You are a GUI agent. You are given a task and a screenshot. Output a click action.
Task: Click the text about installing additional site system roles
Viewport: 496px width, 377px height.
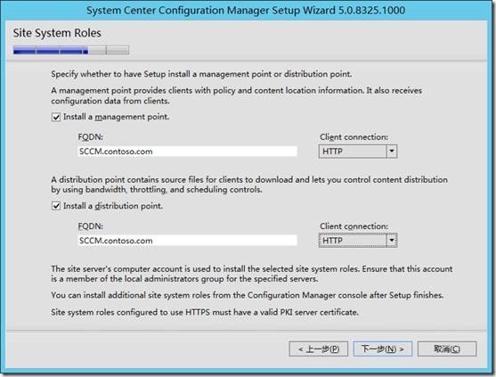(x=248, y=295)
